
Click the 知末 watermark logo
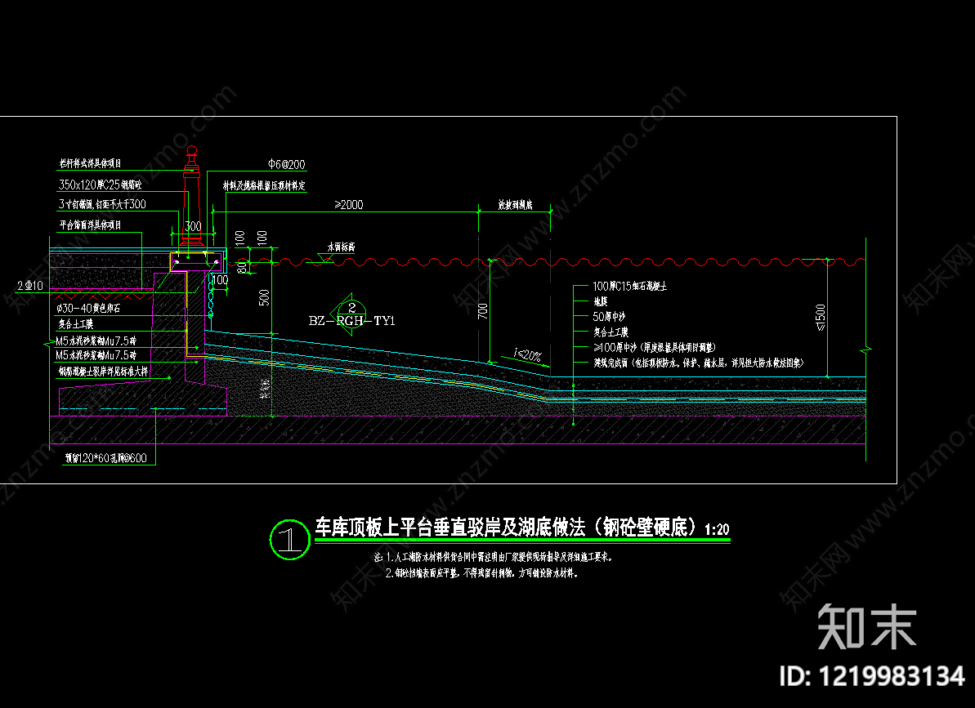click(x=867, y=626)
